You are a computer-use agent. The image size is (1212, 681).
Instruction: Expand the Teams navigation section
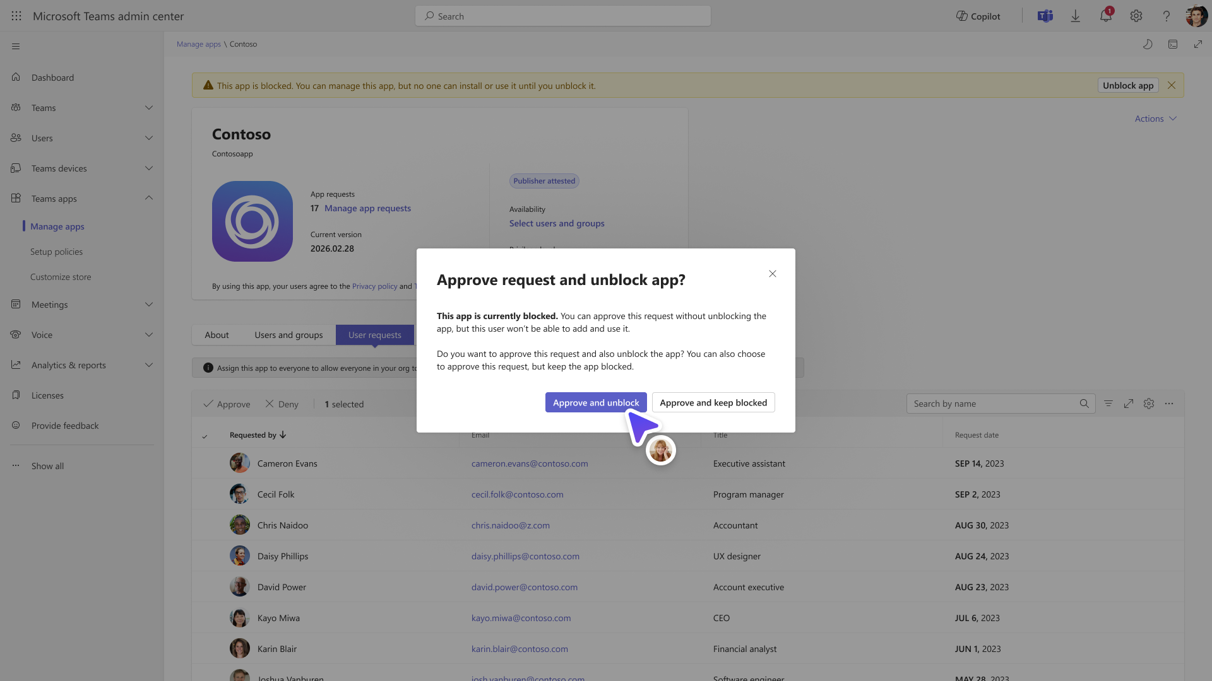pos(149,108)
